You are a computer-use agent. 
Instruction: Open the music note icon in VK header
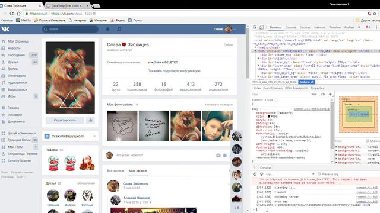(x=119, y=29)
